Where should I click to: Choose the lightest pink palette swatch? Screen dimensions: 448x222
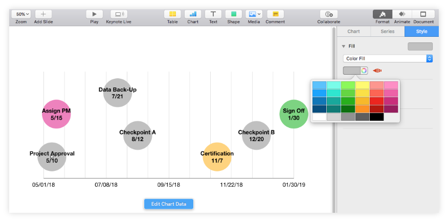[x=391, y=85]
